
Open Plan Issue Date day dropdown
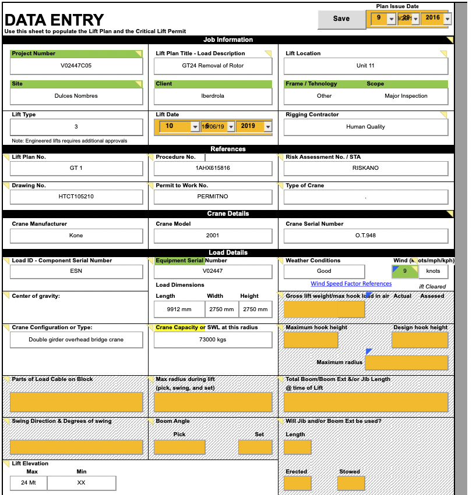click(392, 19)
